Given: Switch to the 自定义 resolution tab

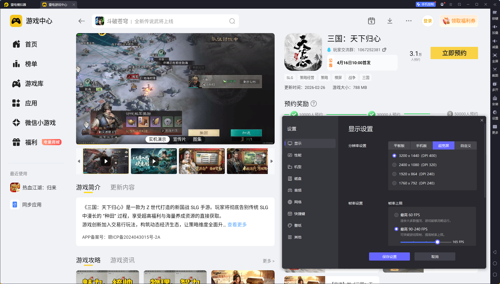Looking at the screenshot, I should 466,146.
